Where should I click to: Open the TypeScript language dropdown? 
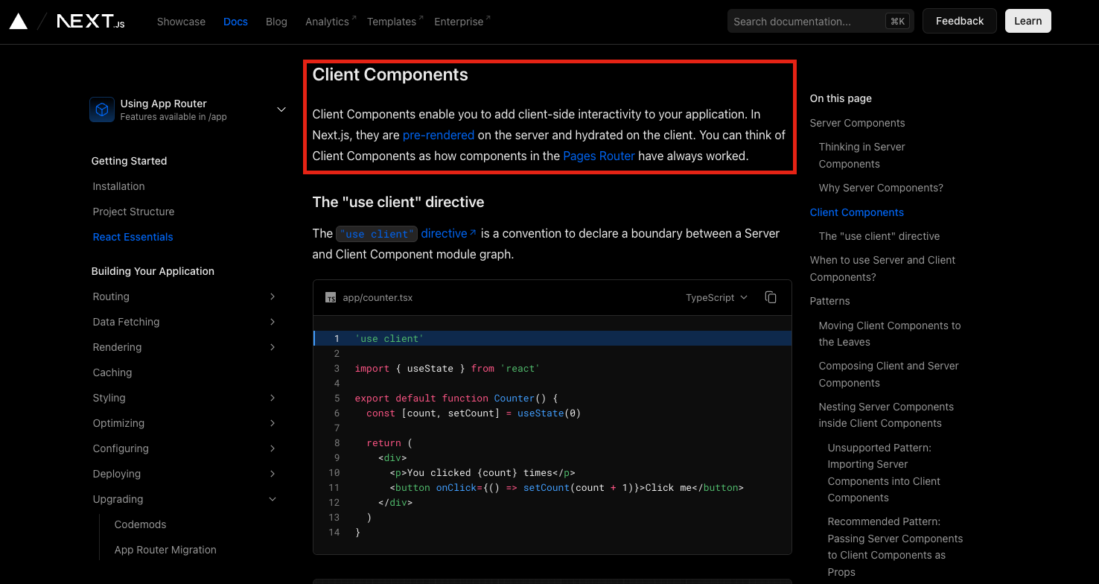click(x=716, y=297)
